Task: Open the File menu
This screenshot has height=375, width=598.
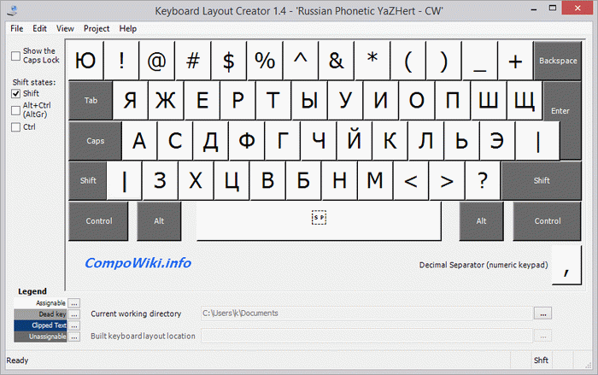Action: 16,28
